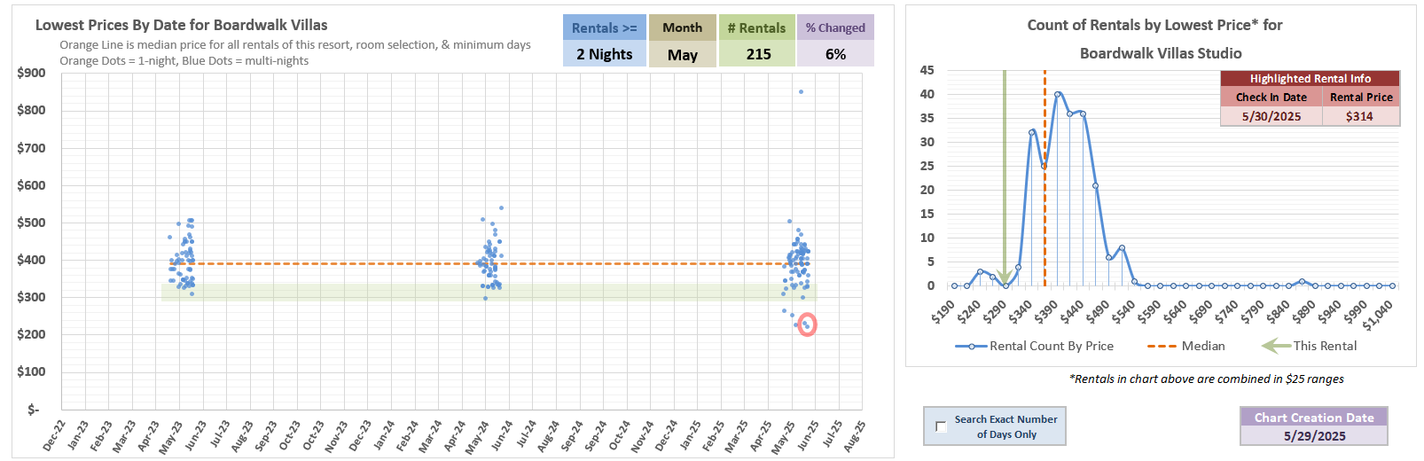Click the Median legend dashed line marker

point(1162,346)
